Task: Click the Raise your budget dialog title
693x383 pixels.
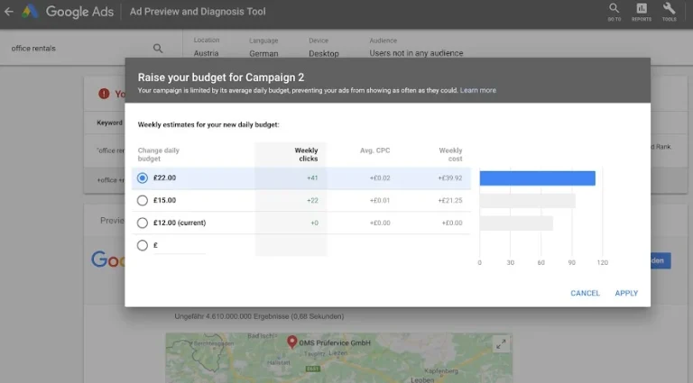Action: pos(220,78)
